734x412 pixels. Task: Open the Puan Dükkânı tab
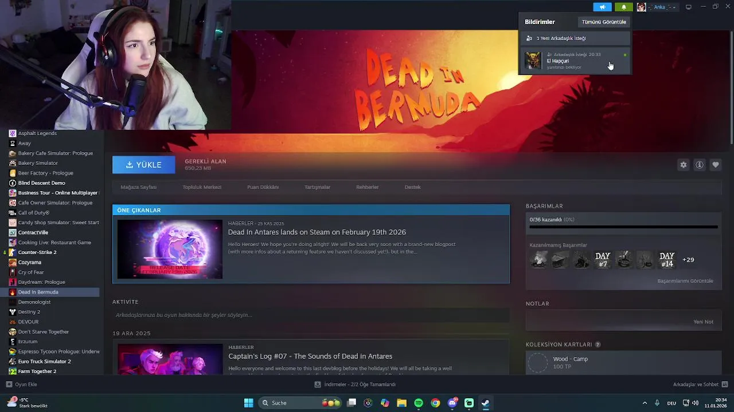[x=263, y=187]
